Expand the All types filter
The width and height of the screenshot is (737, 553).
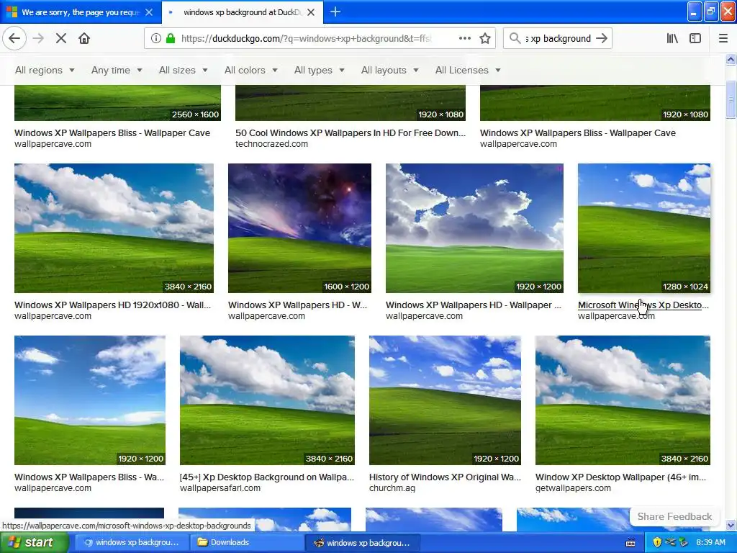319,70
